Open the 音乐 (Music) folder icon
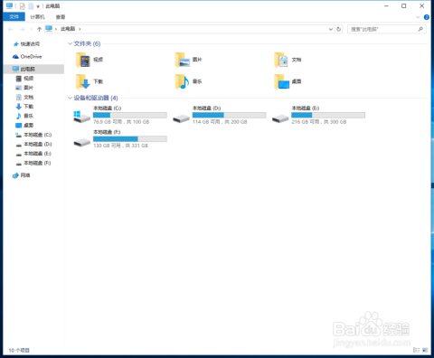 click(x=183, y=81)
